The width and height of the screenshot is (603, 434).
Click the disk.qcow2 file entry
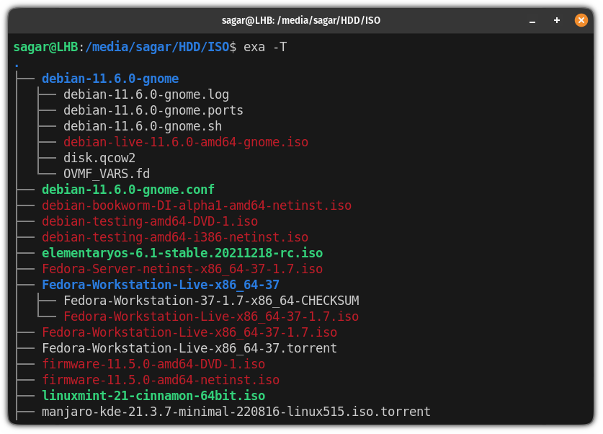(99, 158)
